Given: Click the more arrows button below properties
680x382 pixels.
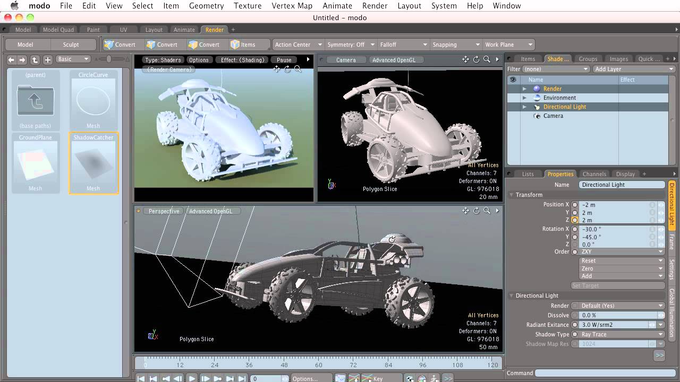Looking at the screenshot, I should click(x=659, y=355).
